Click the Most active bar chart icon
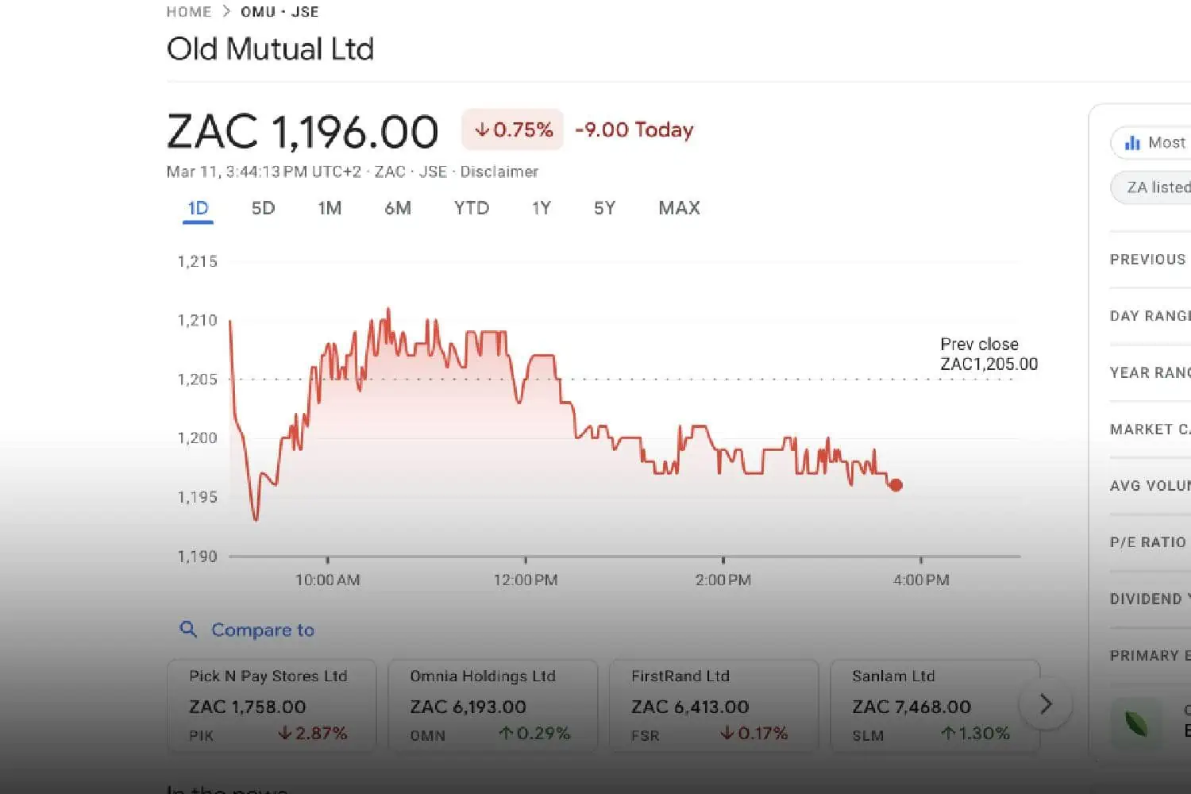 (x=1132, y=143)
